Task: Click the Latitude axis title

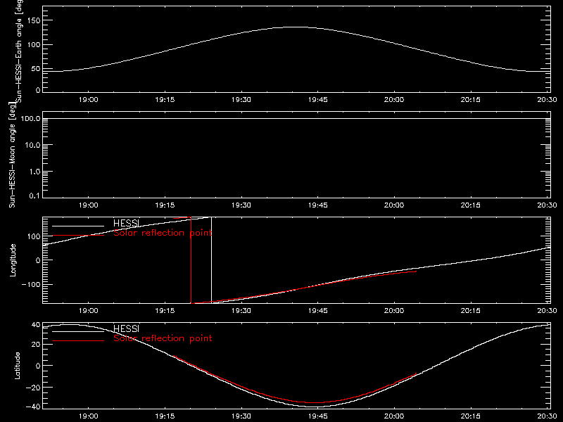Action: point(17,366)
